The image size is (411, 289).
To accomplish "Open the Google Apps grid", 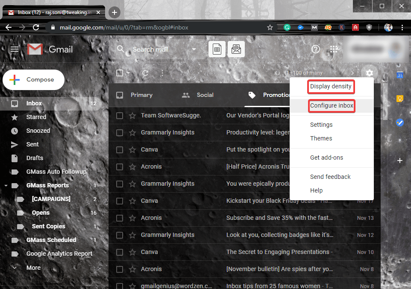I will [x=334, y=49].
